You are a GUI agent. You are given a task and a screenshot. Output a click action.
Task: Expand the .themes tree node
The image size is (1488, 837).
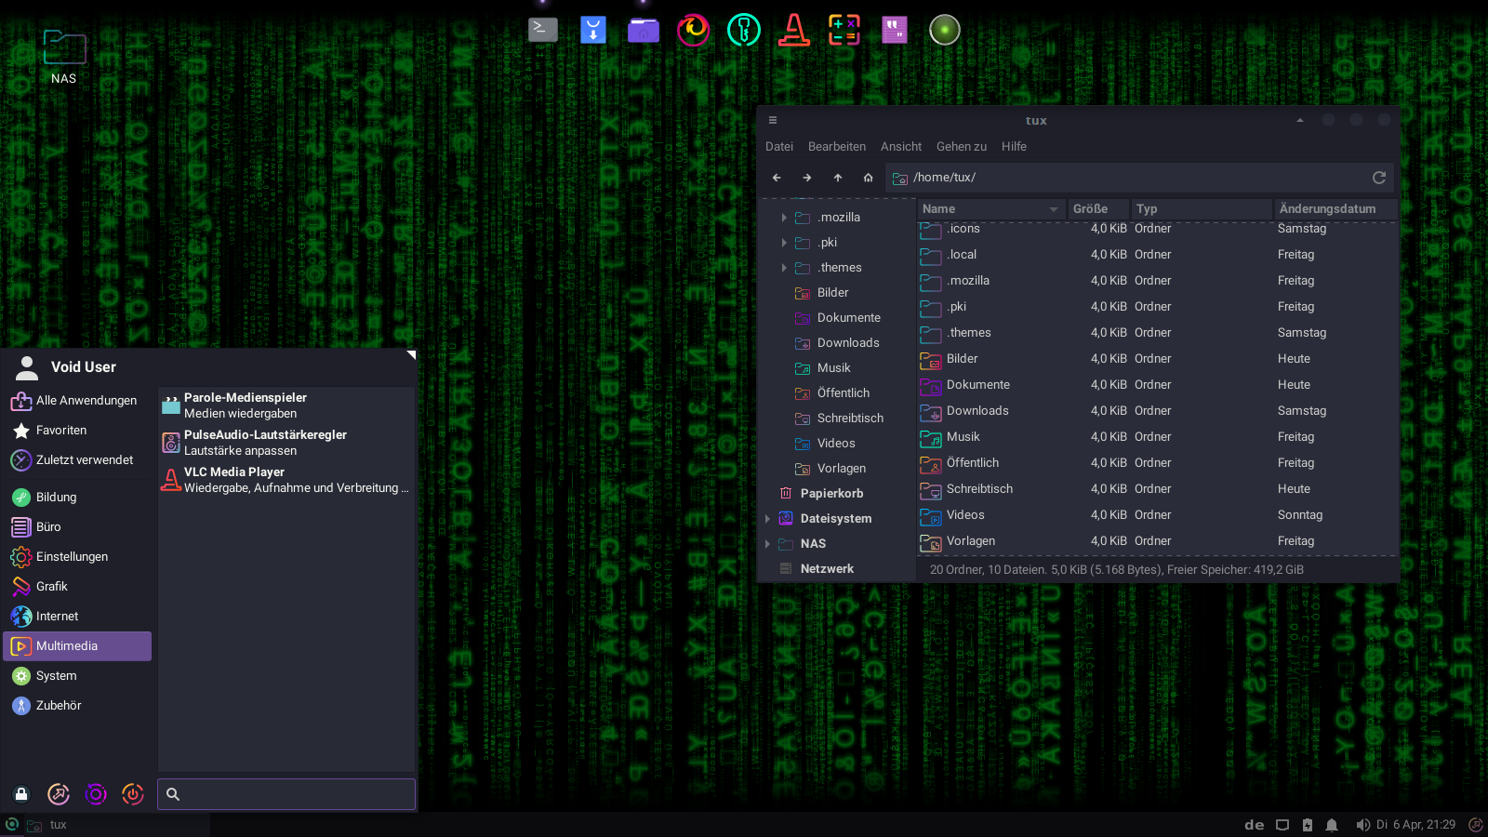(x=784, y=268)
